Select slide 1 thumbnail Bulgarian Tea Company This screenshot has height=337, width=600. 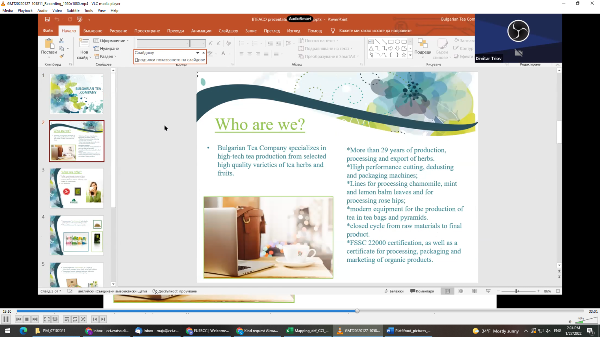click(77, 94)
